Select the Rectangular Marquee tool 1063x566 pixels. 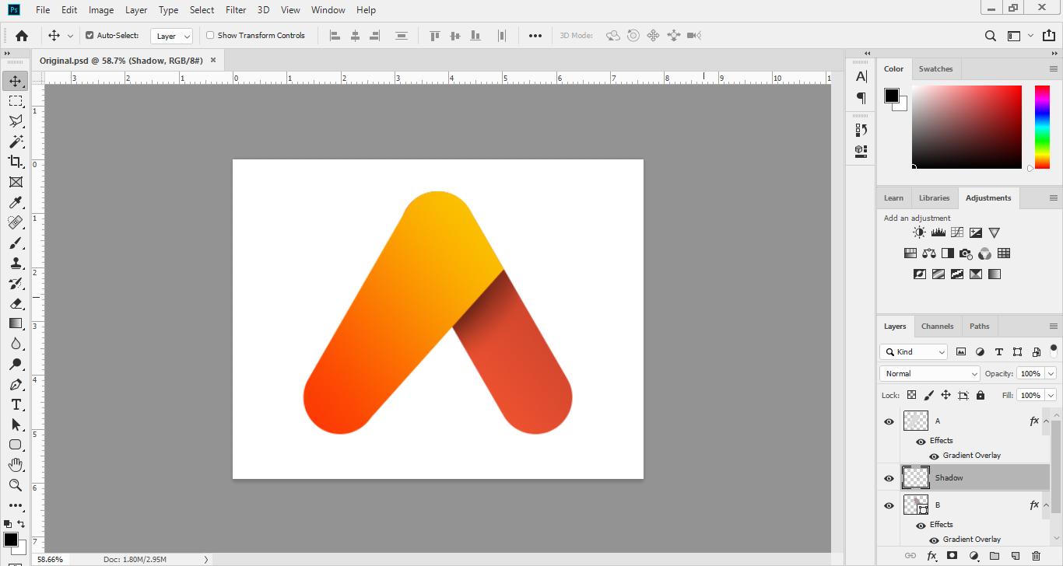15,101
